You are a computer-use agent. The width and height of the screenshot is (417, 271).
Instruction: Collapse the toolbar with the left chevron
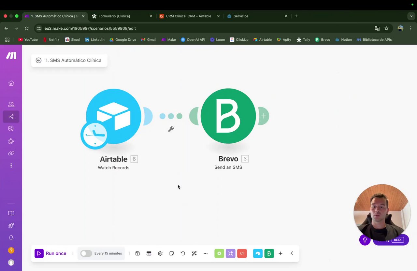pos(292,253)
